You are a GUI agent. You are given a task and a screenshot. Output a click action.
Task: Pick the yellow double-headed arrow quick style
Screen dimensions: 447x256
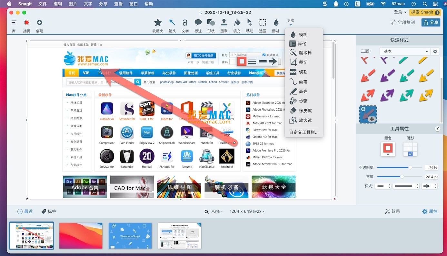pyautogui.click(x=426, y=95)
